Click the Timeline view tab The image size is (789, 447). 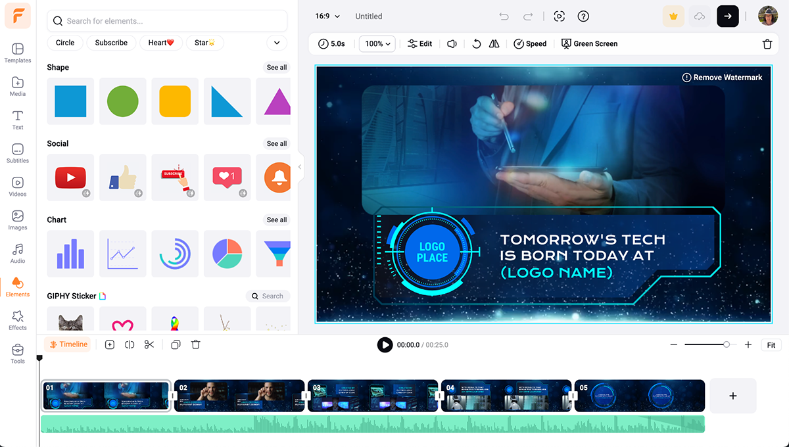point(67,344)
